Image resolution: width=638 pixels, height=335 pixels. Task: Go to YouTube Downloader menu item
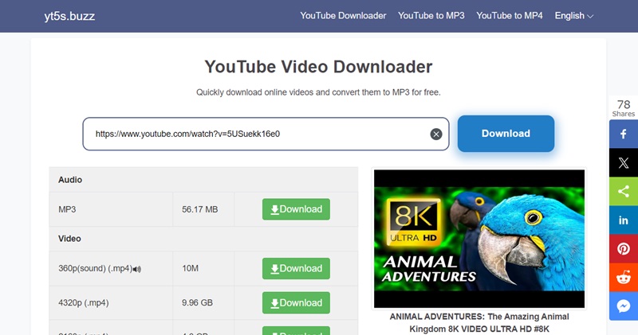click(x=343, y=16)
